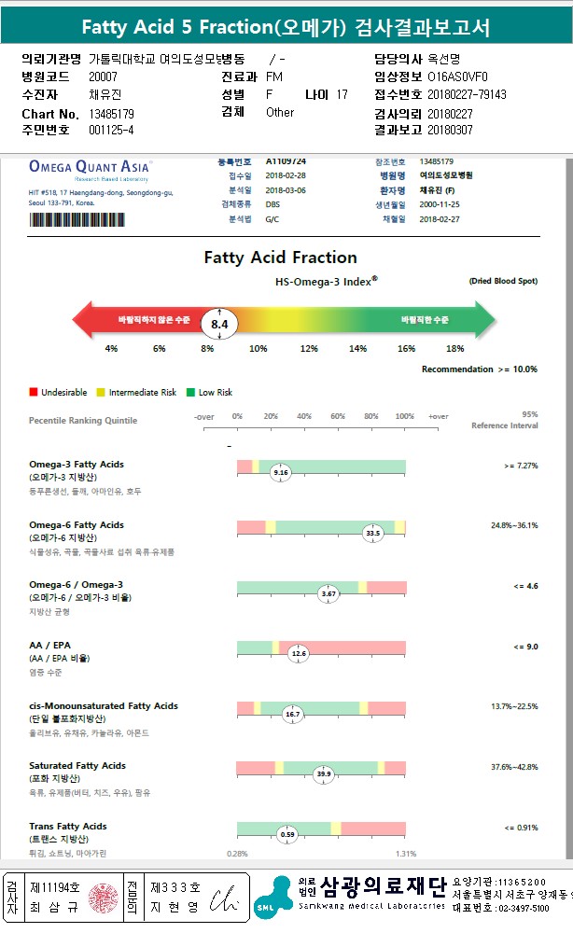Click the Recommendation >= 10.0% text
Image resolution: width=573 pixels, height=933 pixels.
pos(480,369)
